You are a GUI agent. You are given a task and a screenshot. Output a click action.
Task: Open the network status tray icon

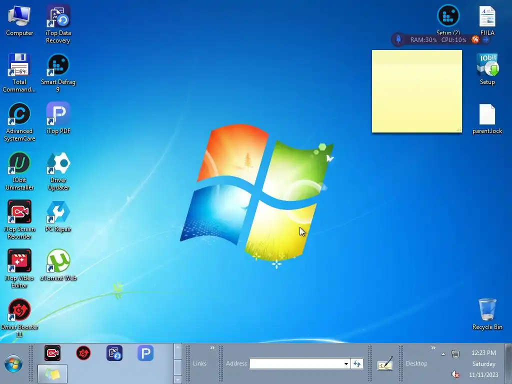coord(455,354)
